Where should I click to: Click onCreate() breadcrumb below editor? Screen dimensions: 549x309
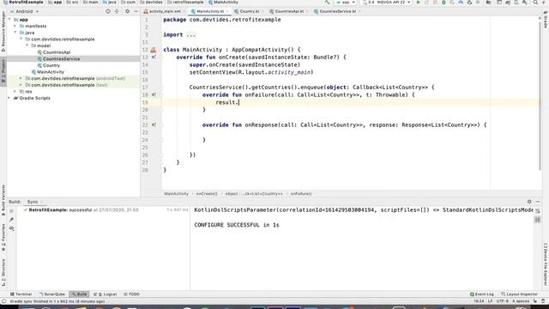207,194
